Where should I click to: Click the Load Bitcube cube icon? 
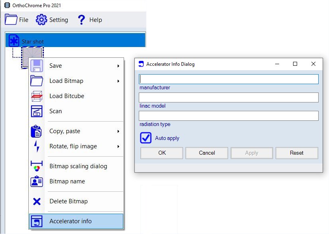click(37, 96)
